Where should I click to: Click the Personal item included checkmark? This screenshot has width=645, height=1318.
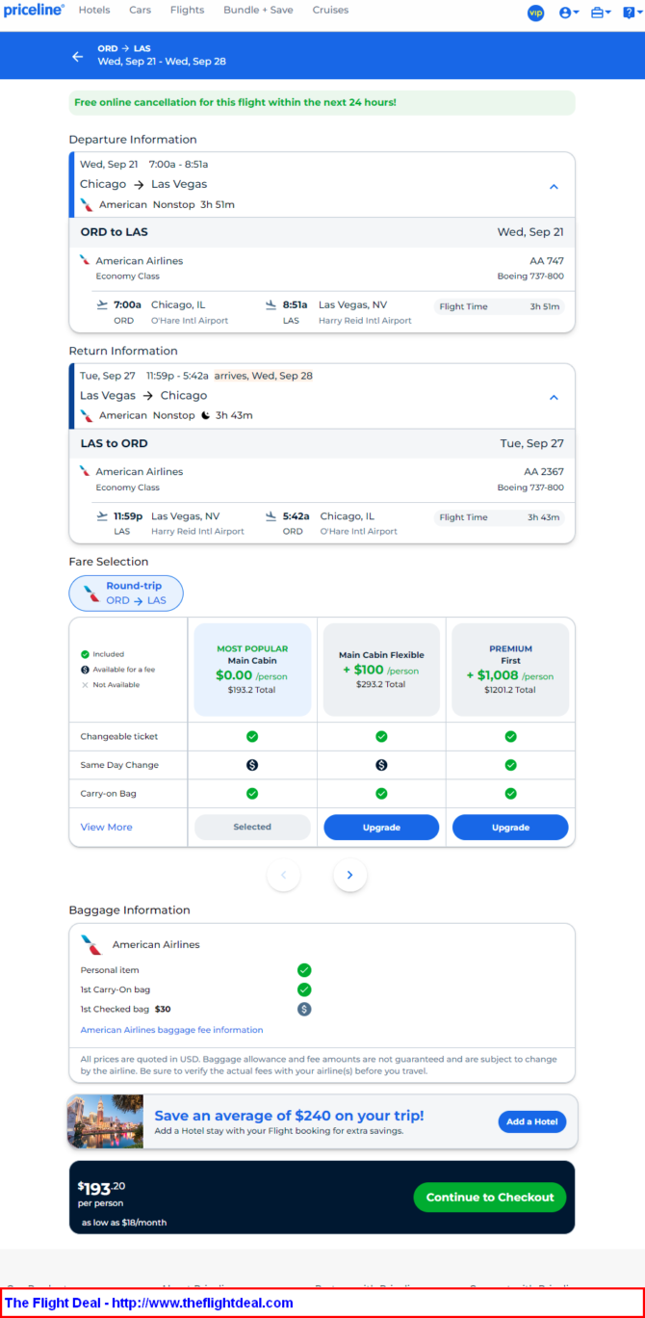coord(304,970)
